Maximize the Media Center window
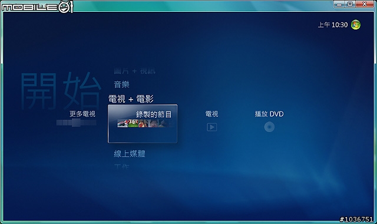 click(350, 4)
